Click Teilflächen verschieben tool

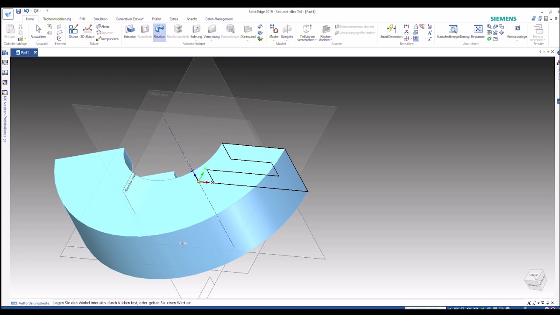(x=307, y=33)
